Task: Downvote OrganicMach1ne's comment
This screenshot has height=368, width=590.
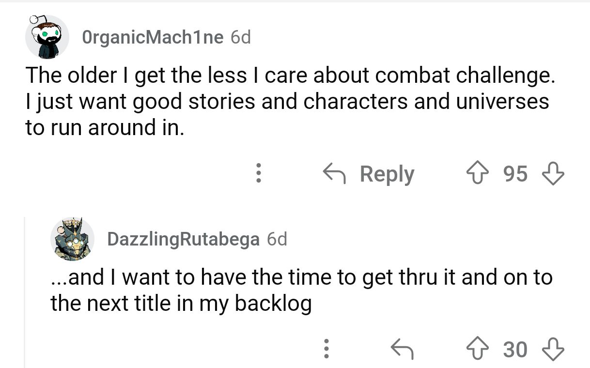Action: click(554, 174)
